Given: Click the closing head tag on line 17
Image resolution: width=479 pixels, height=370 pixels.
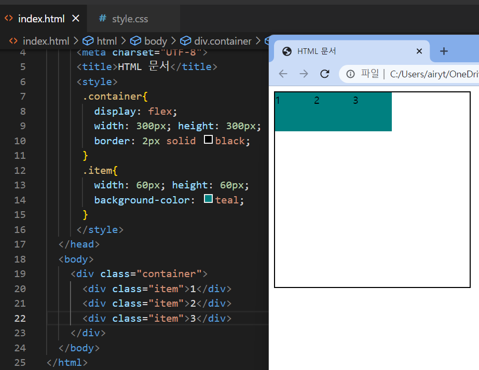Looking at the screenshot, I should [79, 244].
